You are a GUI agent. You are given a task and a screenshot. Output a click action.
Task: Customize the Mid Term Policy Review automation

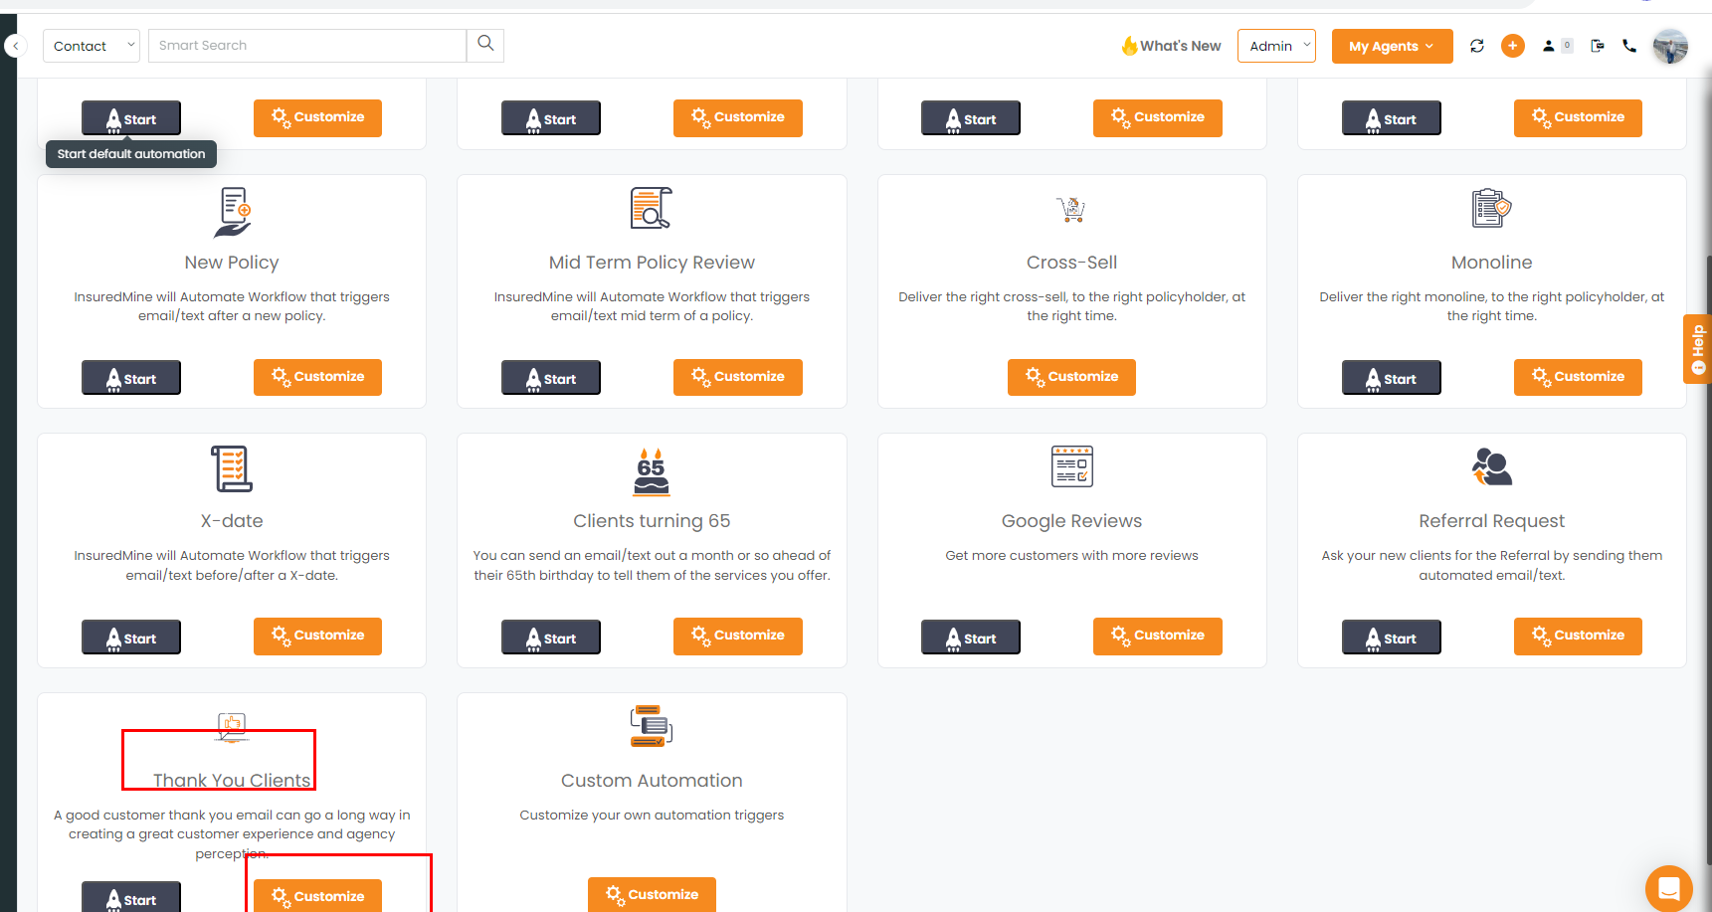(738, 377)
